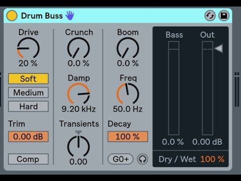The image size is (241, 181).
Task: Click the Out gain meter bar
Action: point(207,88)
